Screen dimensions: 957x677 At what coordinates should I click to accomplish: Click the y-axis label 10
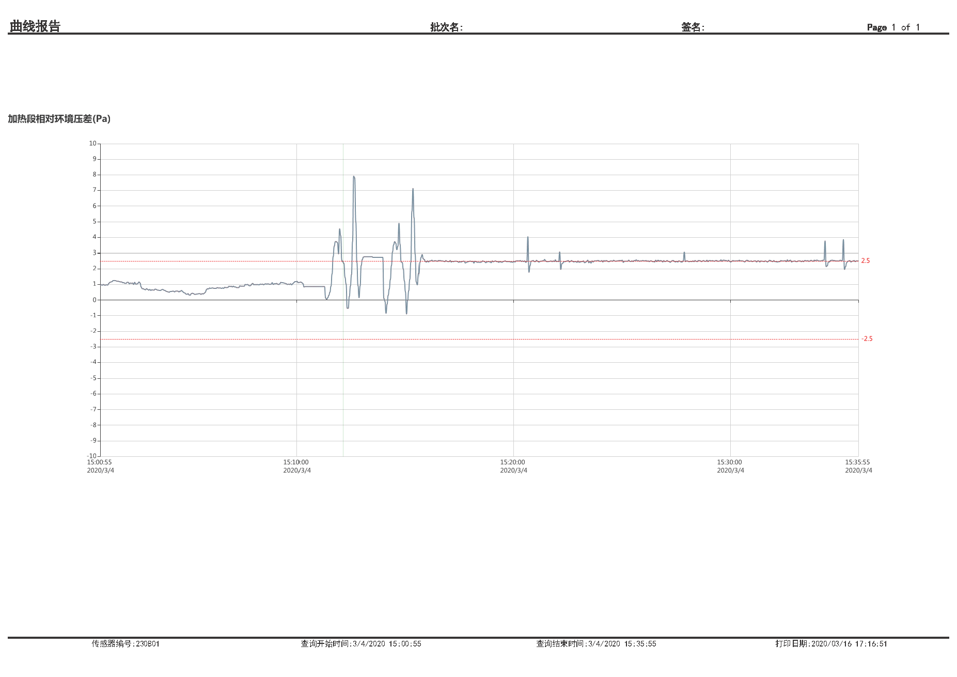click(92, 144)
